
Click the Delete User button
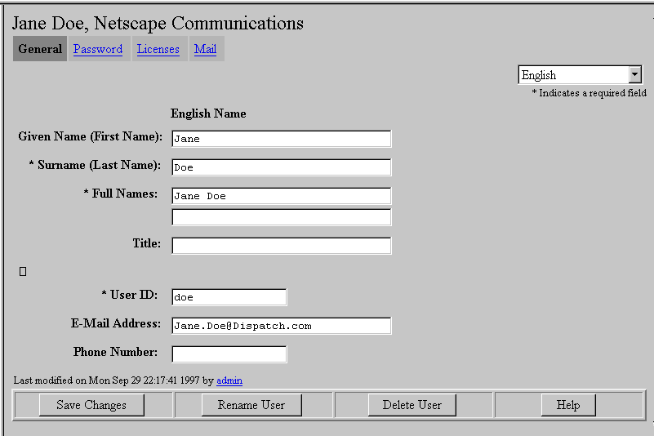tap(412, 405)
